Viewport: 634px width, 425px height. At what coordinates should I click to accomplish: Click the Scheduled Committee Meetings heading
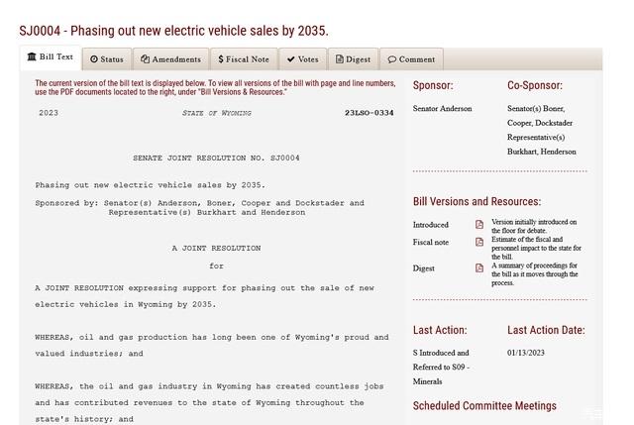click(x=484, y=405)
